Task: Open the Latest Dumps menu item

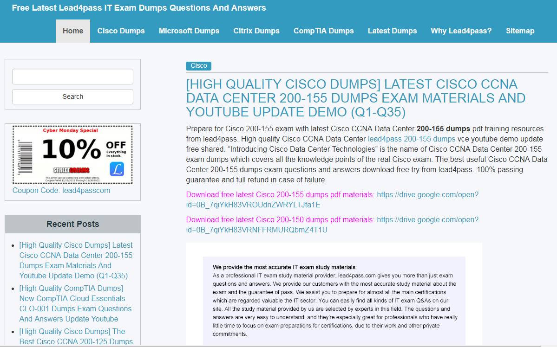Action: pyautogui.click(x=392, y=31)
